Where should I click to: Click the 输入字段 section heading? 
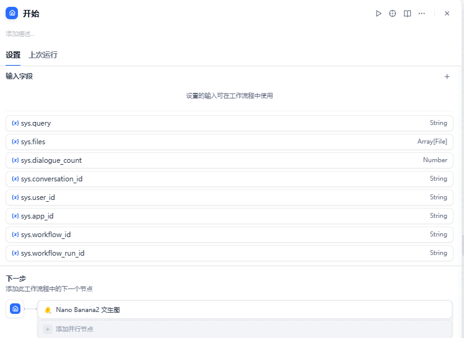(19, 76)
